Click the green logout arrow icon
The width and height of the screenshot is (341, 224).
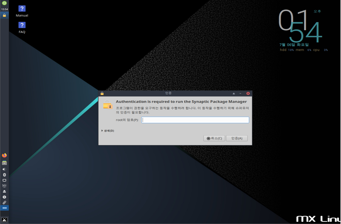[4, 3]
